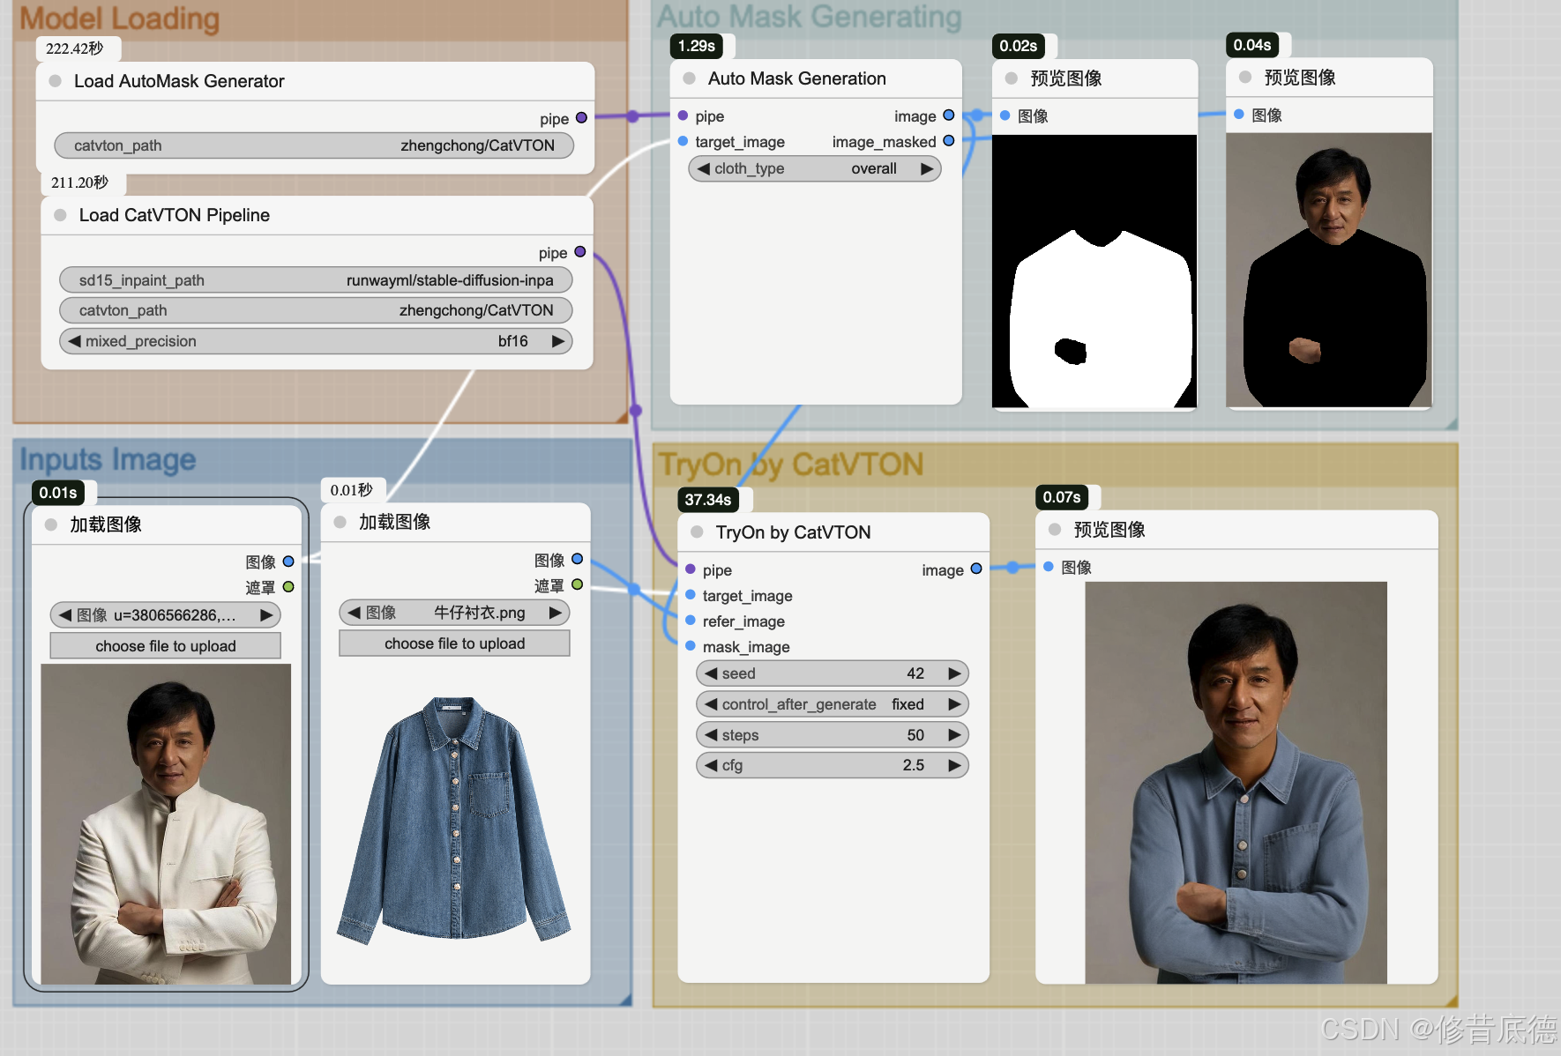Open the control_after_generate fixed dropdown
The width and height of the screenshot is (1561, 1056).
coord(833,704)
